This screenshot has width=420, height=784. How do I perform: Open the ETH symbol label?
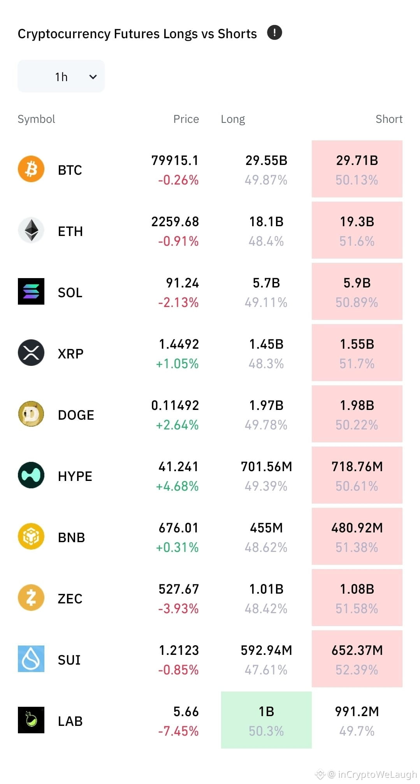pyautogui.click(x=70, y=231)
